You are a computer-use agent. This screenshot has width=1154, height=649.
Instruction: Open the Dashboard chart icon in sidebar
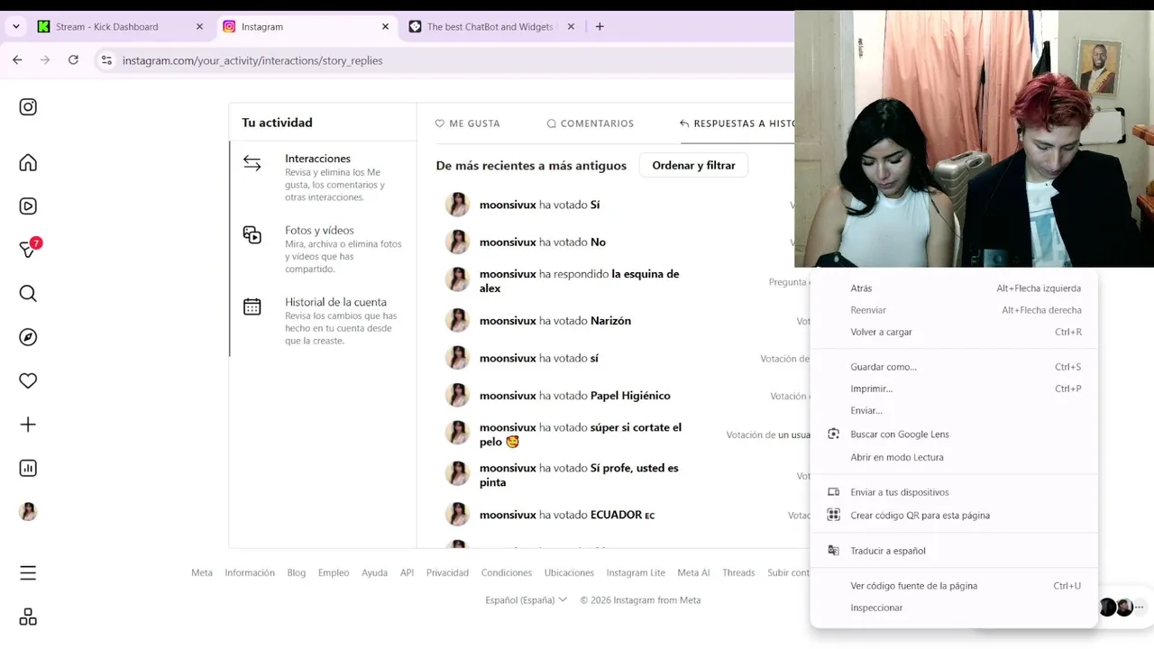(x=28, y=468)
